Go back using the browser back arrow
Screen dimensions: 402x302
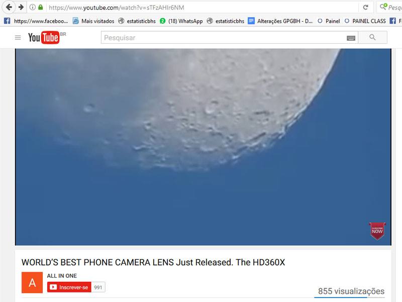click(x=9, y=7)
